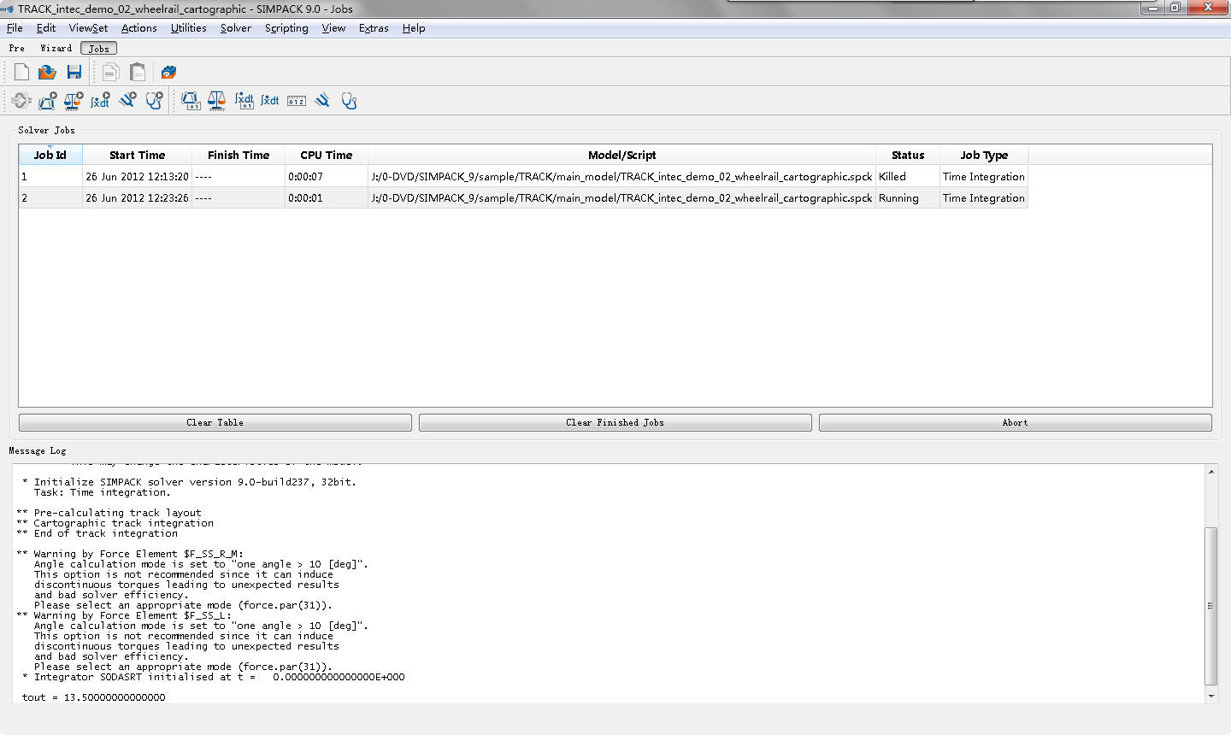Open the ViewSet menu
This screenshot has height=735, width=1231.
point(88,28)
